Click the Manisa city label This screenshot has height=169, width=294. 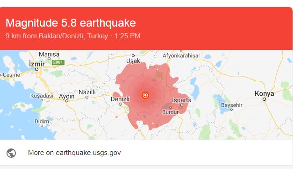(x=49, y=54)
